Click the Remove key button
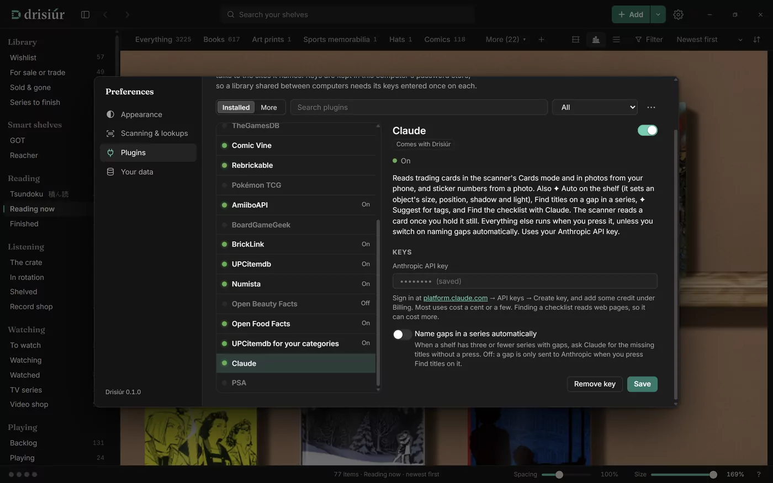Screen dimensions: 773x483 [x=595, y=384]
